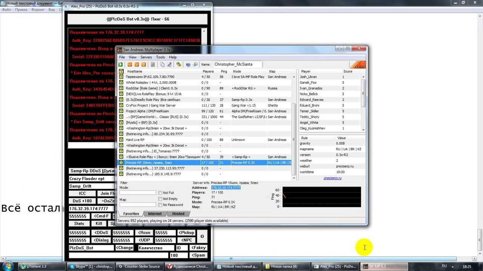Switch to Counter-Strike Source on taskbar
Screen dimensions: 483x271
tap(140, 266)
